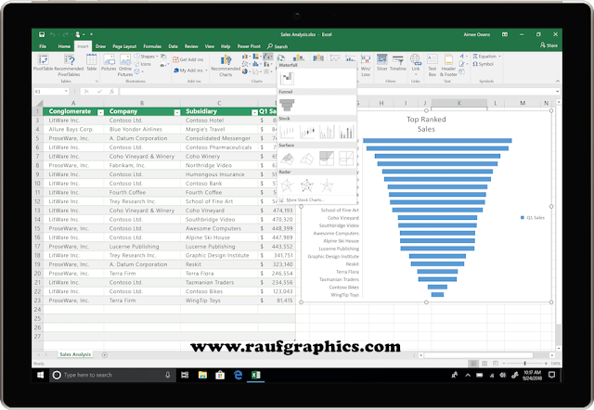The width and height of the screenshot is (594, 410).
Task: Select the basic Radar chart
Action: coord(287,186)
